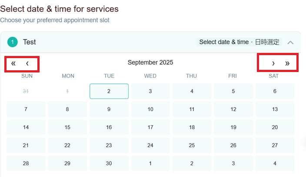The height and width of the screenshot is (177, 306).
Task: Select Friday September 19
Action: [233, 128]
